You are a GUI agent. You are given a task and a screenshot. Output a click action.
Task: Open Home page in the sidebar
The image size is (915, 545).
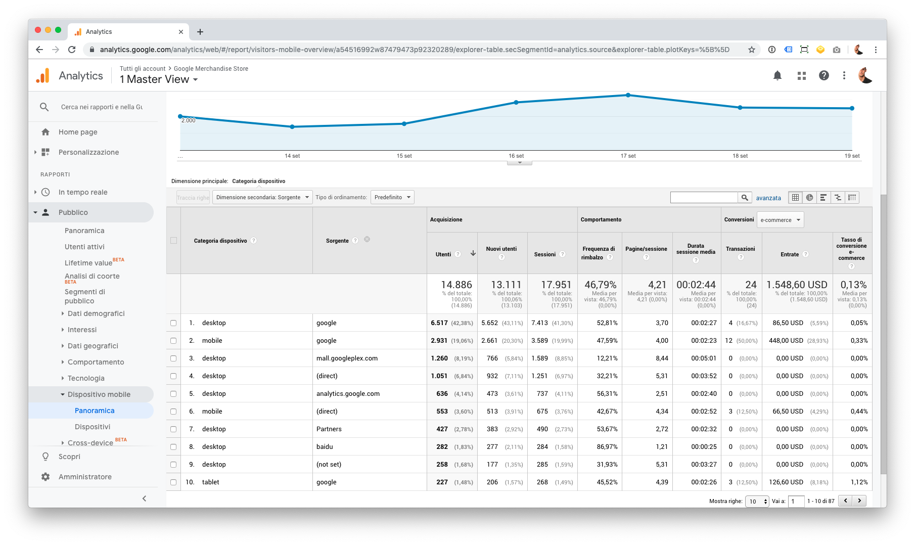click(78, 132)
